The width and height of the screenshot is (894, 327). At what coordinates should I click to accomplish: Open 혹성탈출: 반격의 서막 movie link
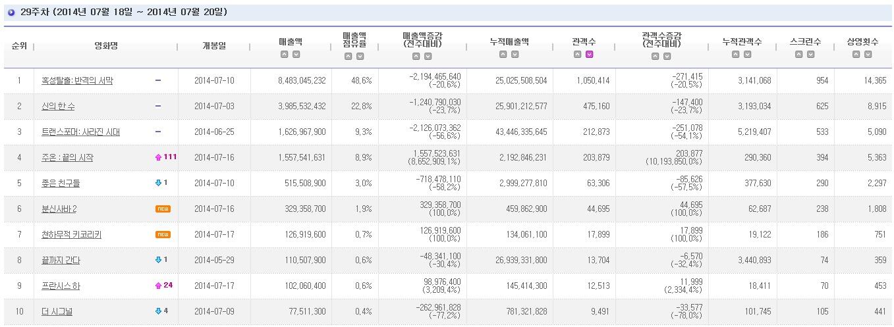pyautogui.click(x=77, y=81)
